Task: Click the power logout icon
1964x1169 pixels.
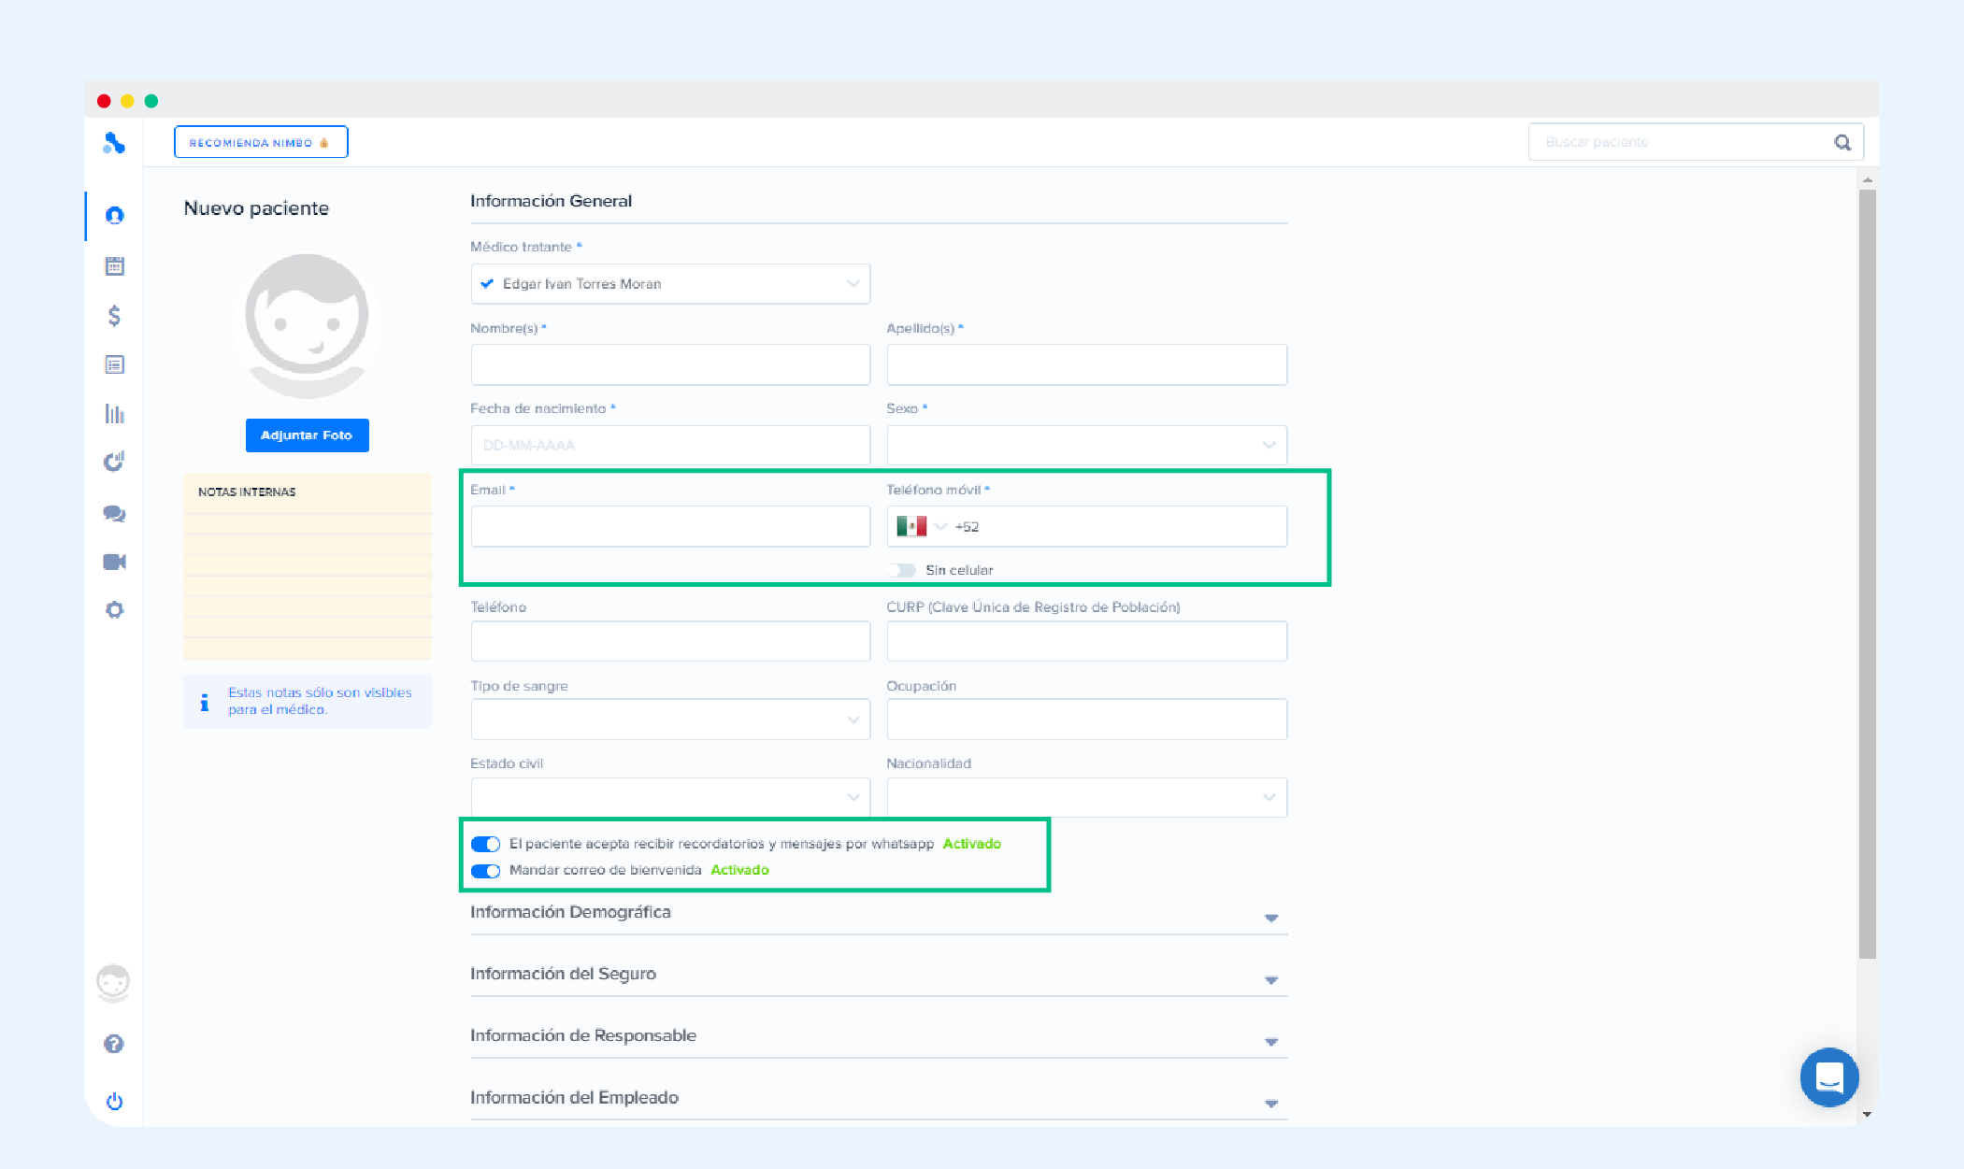Action: pyautogui.click(x=114, y=1101)
